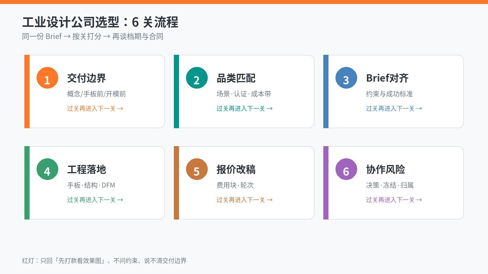The image size is (488, 274).
Task: Select the 品类匹配 card title
Action: click(236, 78)
